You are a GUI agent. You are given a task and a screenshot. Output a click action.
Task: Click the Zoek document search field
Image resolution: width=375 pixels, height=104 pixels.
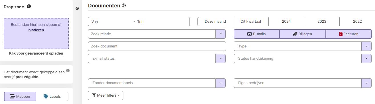(157, 46)
